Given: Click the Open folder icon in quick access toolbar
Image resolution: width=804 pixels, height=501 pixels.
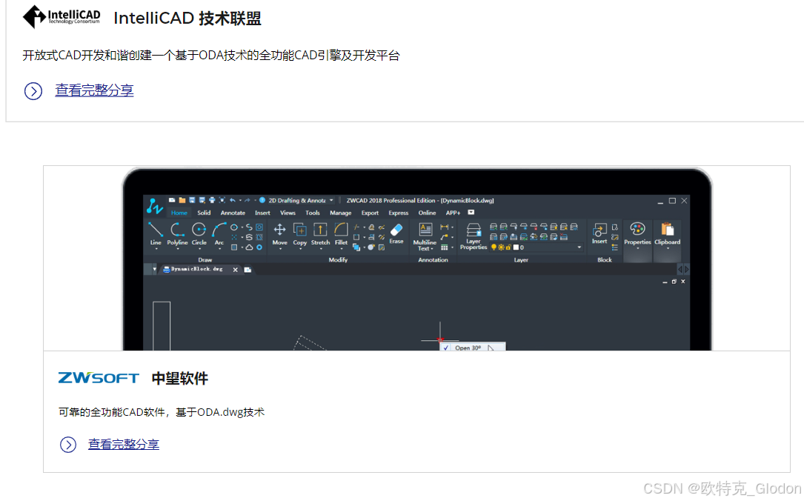Looking at the screenshot, I should click(182, 200).
